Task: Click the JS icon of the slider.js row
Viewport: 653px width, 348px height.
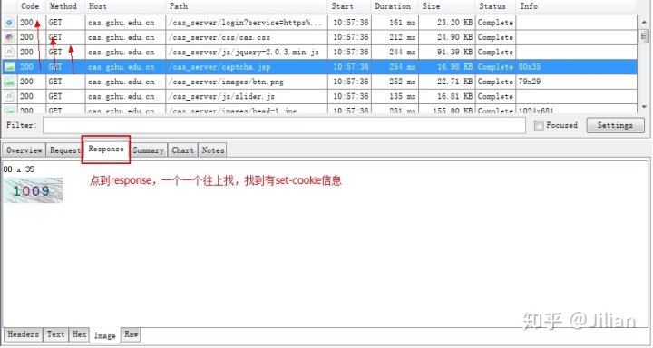Action: 9,96
